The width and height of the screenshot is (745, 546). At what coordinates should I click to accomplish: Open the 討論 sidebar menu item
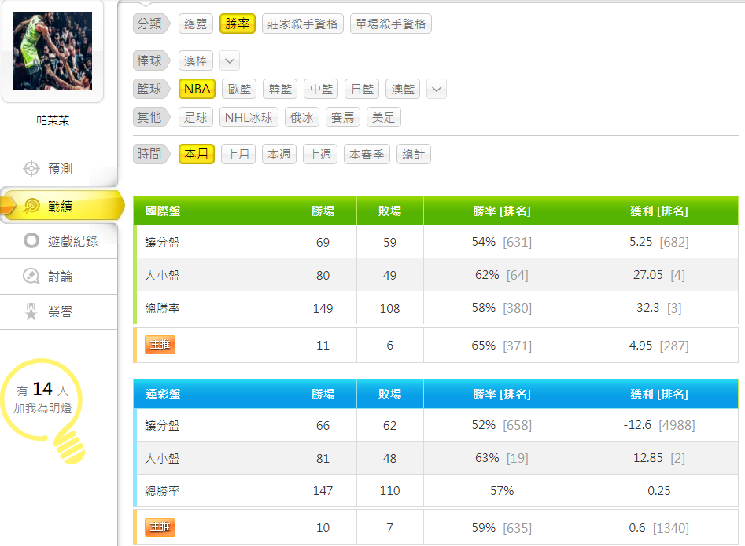click(x=58, y=277)
